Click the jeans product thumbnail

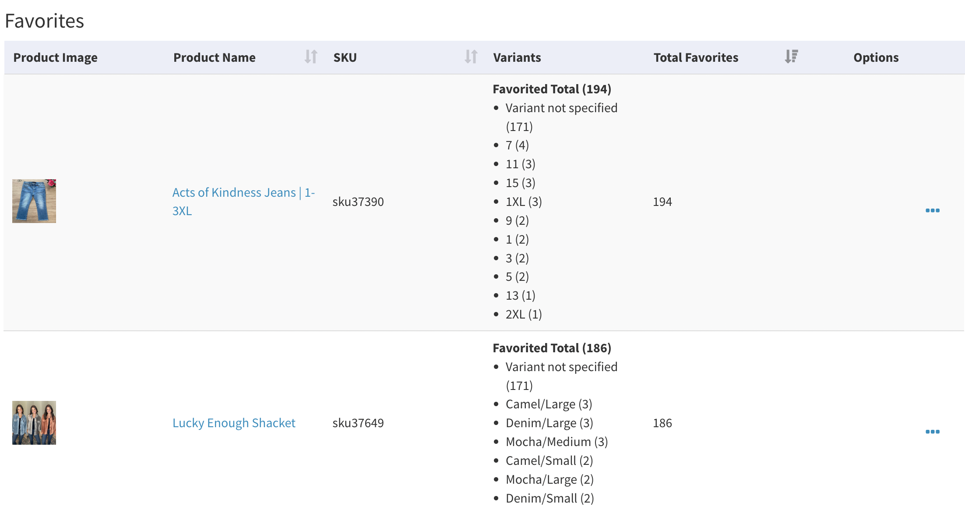[x=34, y=201]
